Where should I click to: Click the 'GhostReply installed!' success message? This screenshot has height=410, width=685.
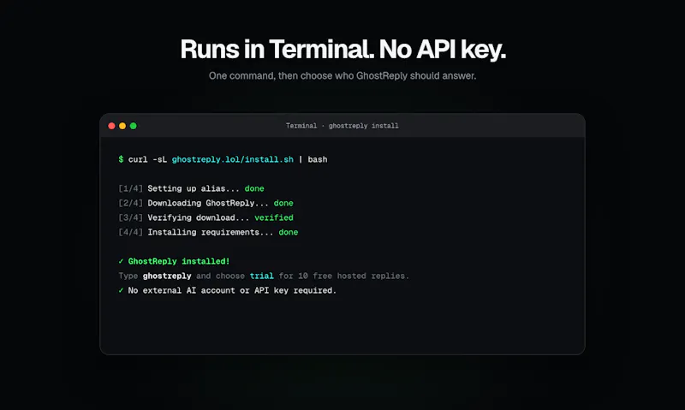[179, 261]
